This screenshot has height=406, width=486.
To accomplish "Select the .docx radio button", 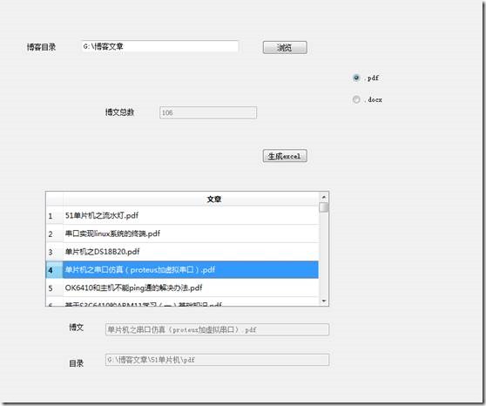I will pyautogui.click(x=356, y=99).
